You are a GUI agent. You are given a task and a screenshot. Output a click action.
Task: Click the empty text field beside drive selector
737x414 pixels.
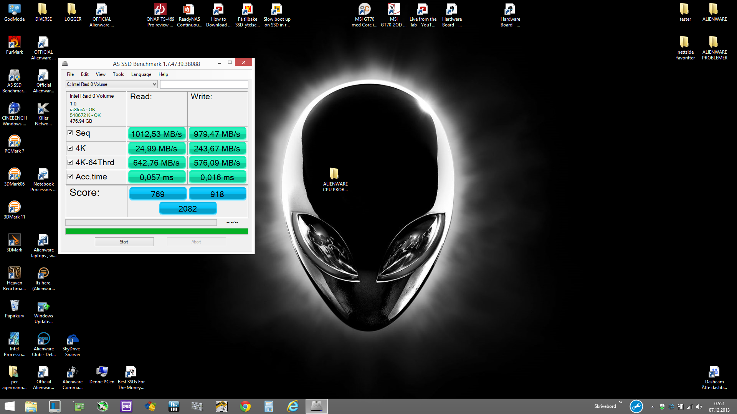click(x=204, y=84)
